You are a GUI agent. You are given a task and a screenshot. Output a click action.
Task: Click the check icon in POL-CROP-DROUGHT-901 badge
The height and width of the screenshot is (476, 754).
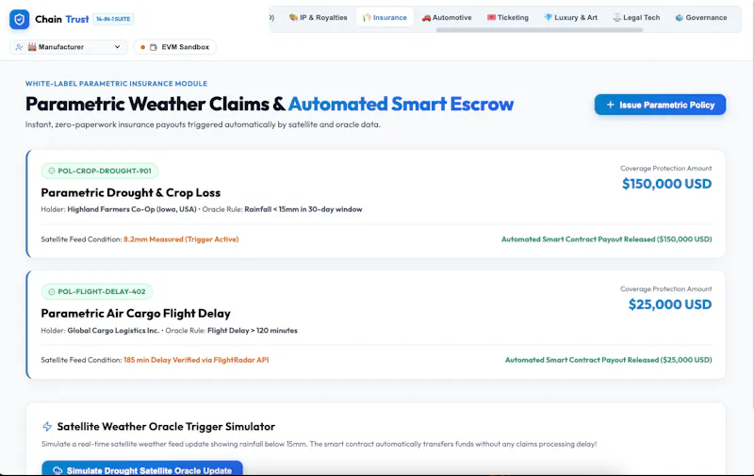click(52, 171)
